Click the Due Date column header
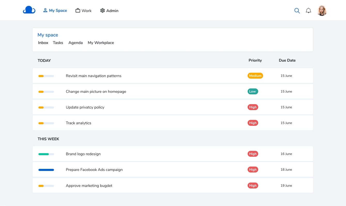This screenshot has height=206, width=346. pos(287,60)
